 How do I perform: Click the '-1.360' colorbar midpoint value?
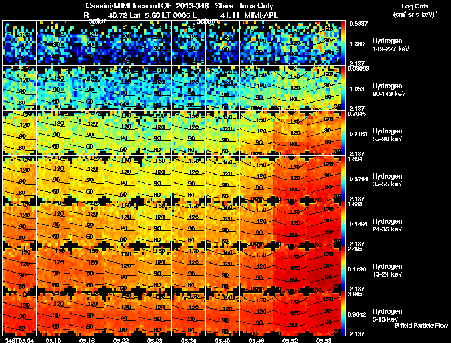(x=356, y=44)
